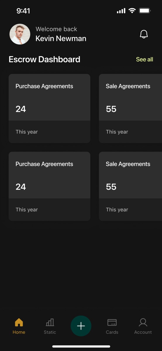Tap the battery indicator icon
The width and height of the screenshot is (162, 351).
pos(145,11)
